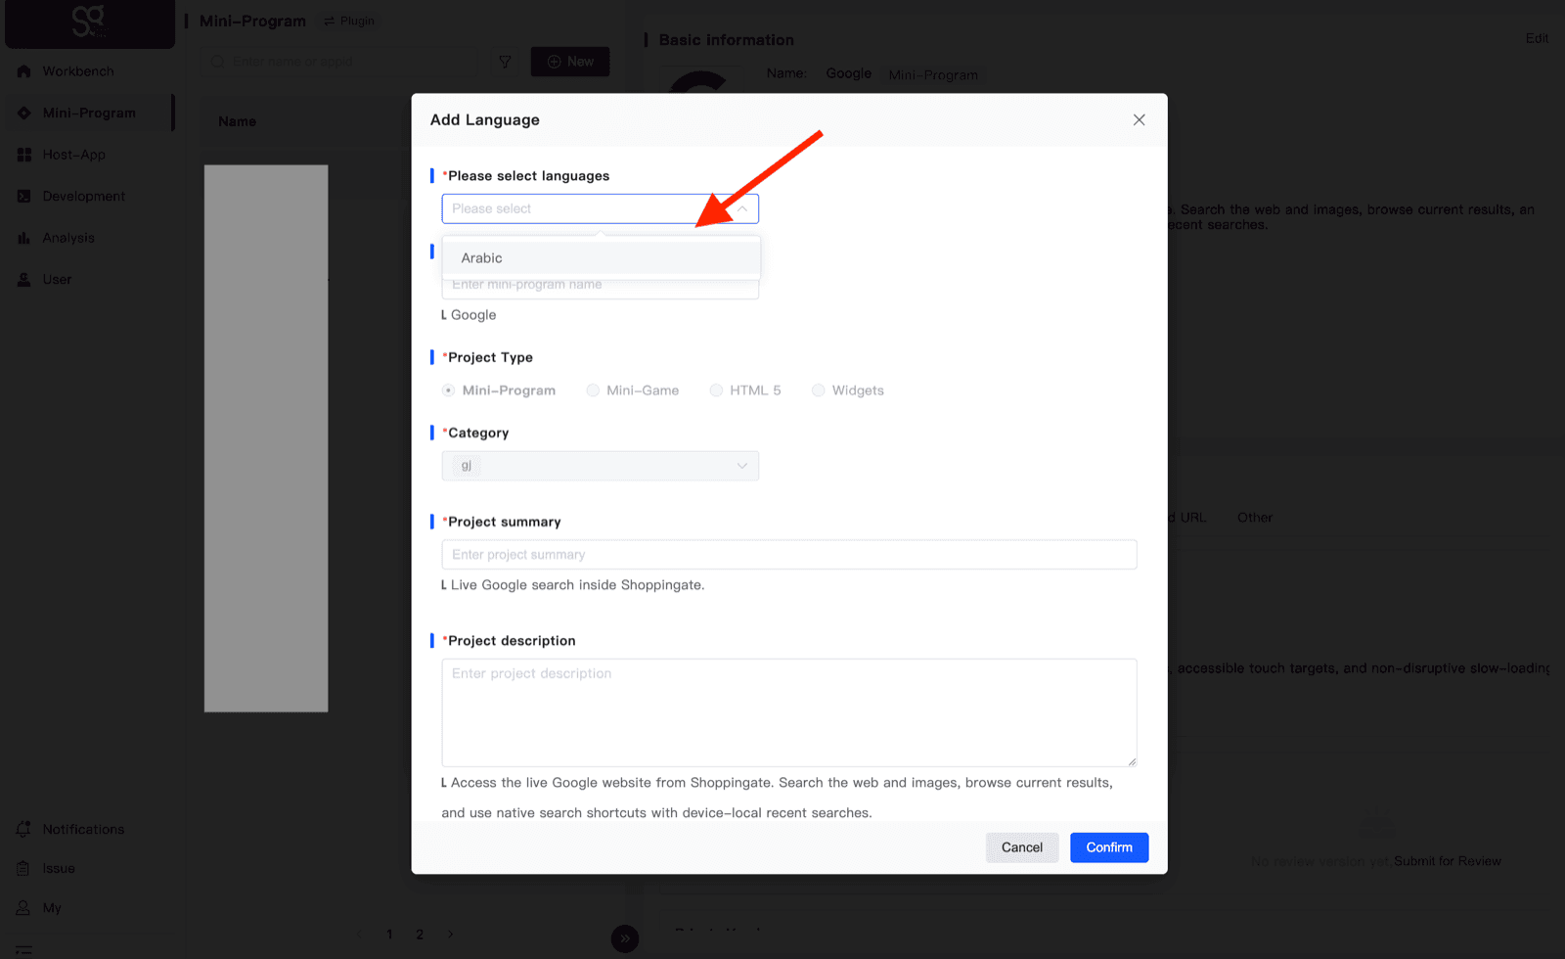
Task: Click the round double-arrow expand button
Action: tap(625, 938)
